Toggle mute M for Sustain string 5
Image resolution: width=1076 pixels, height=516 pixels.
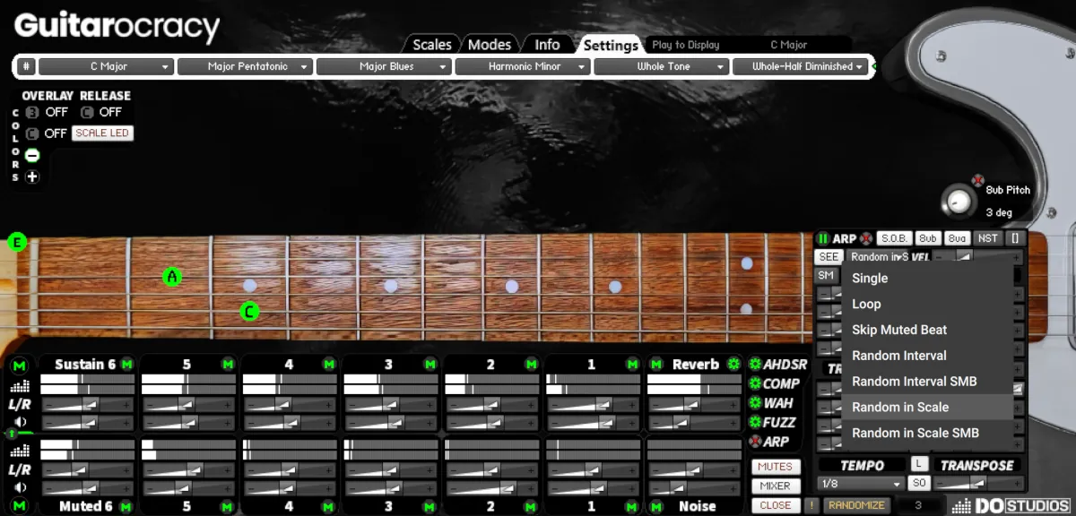[228, 364]
